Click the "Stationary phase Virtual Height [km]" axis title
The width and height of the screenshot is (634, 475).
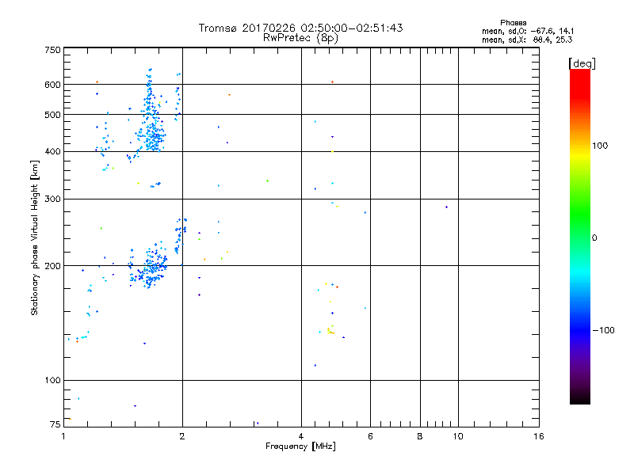tap(35, 238)
